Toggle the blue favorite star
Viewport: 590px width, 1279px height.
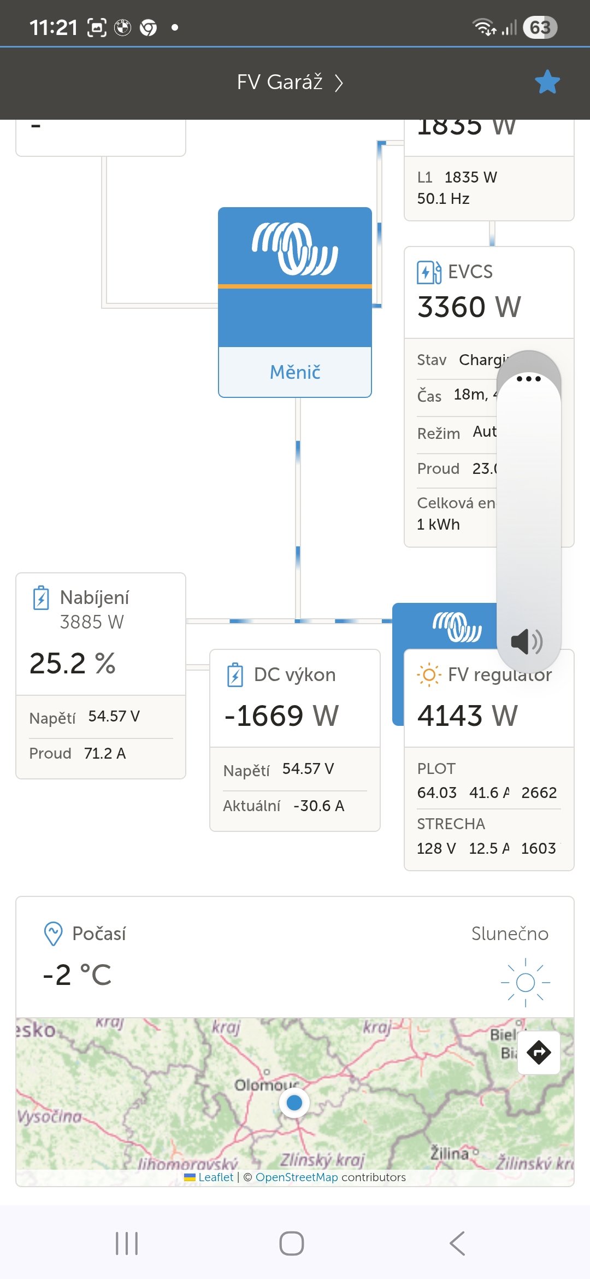pyautogui.click(x=547, y=83)
